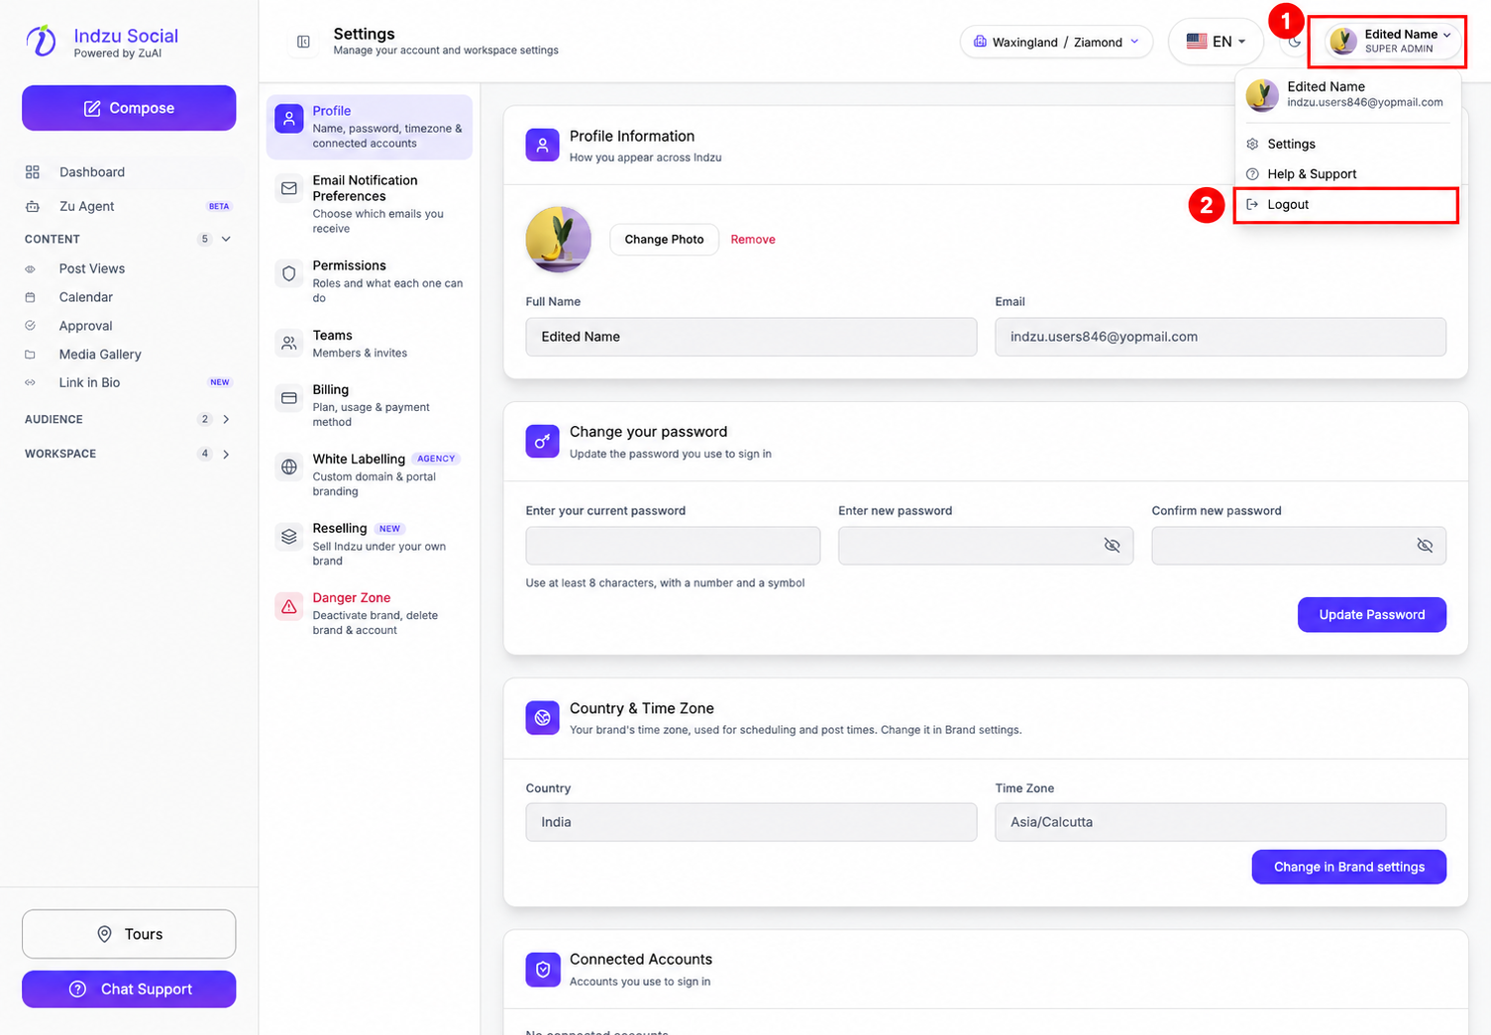Toggle dark mode moon icon
The height and width of the screenshot is (1035, 1491).
[x=1294, y=42]
